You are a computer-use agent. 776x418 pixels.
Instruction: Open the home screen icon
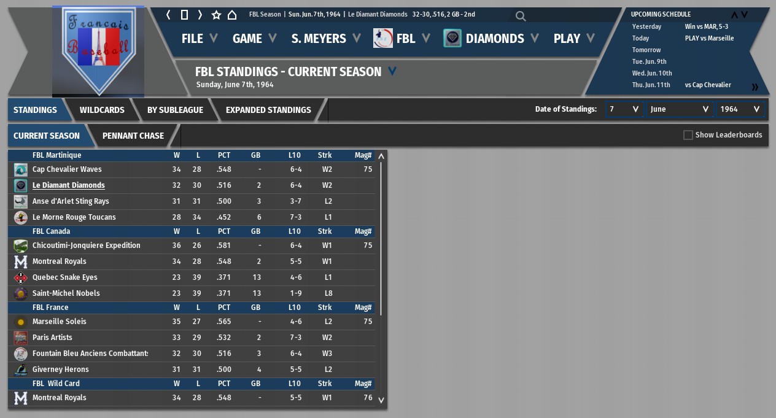[x=232, y=15]
